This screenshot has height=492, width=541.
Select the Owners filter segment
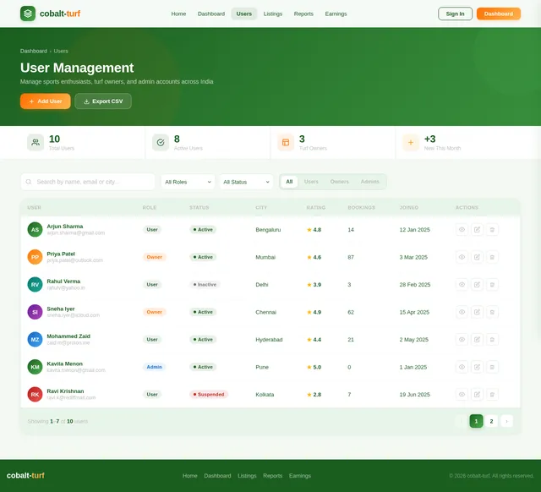340,182
